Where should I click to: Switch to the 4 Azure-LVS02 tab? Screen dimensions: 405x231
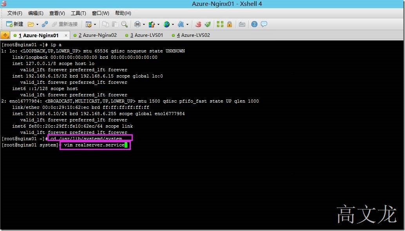pyautogui.click(x=191, y=35)
